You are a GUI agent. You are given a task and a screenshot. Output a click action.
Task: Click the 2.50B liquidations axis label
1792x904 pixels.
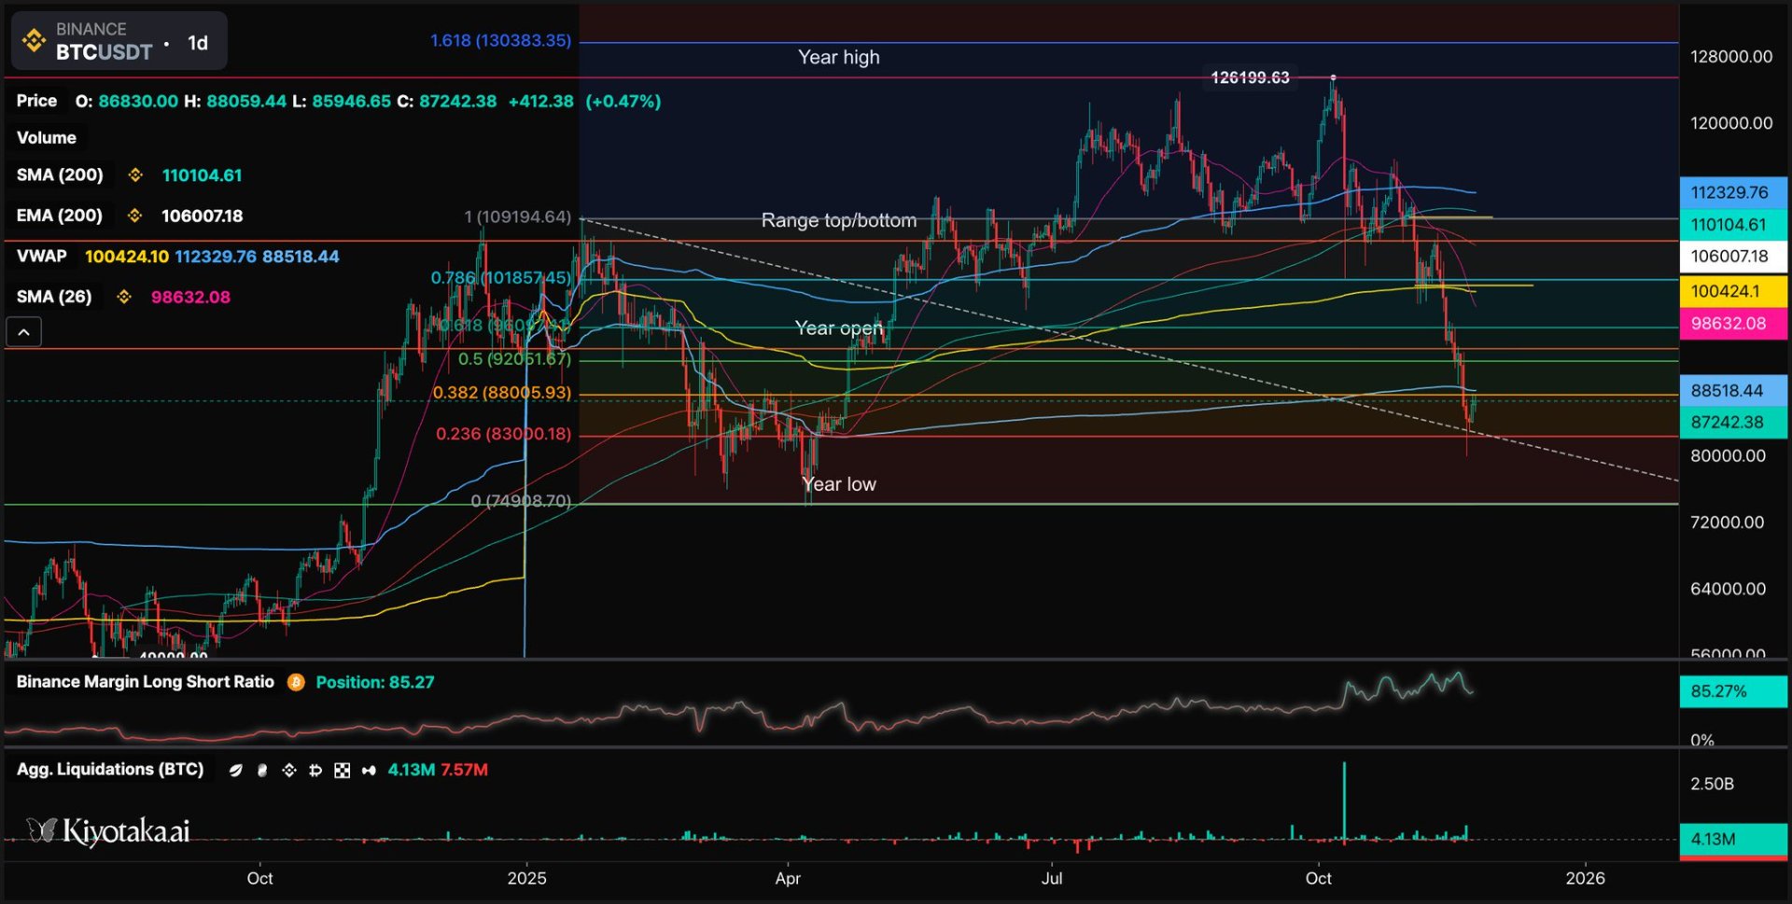1712,784
